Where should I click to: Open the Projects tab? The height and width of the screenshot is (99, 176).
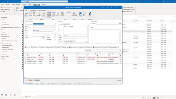coord(96,47)
